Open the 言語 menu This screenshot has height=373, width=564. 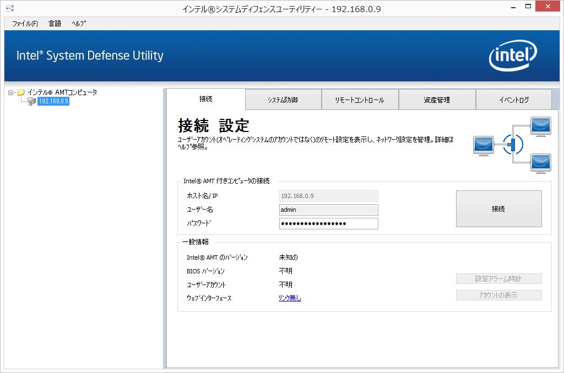click(x=55, y=24)
